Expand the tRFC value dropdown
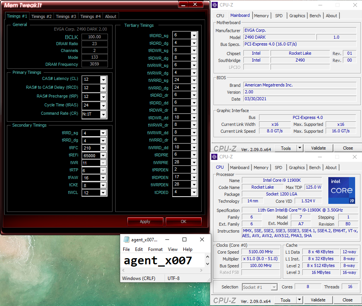 coord(103,148)
